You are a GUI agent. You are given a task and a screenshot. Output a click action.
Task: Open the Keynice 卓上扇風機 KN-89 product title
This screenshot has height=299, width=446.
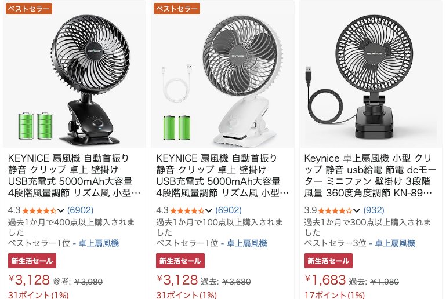pyautogui.click(x=370, y=176)
